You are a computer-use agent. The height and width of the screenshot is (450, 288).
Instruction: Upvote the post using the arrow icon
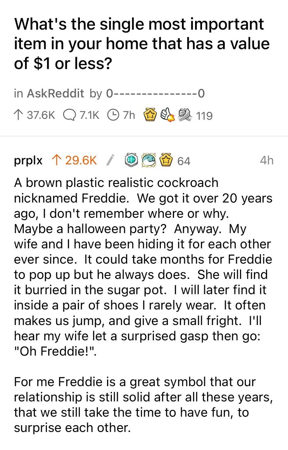(19, 115)
